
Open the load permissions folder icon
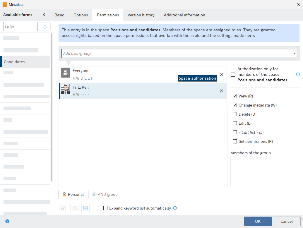tap(74, 208)
